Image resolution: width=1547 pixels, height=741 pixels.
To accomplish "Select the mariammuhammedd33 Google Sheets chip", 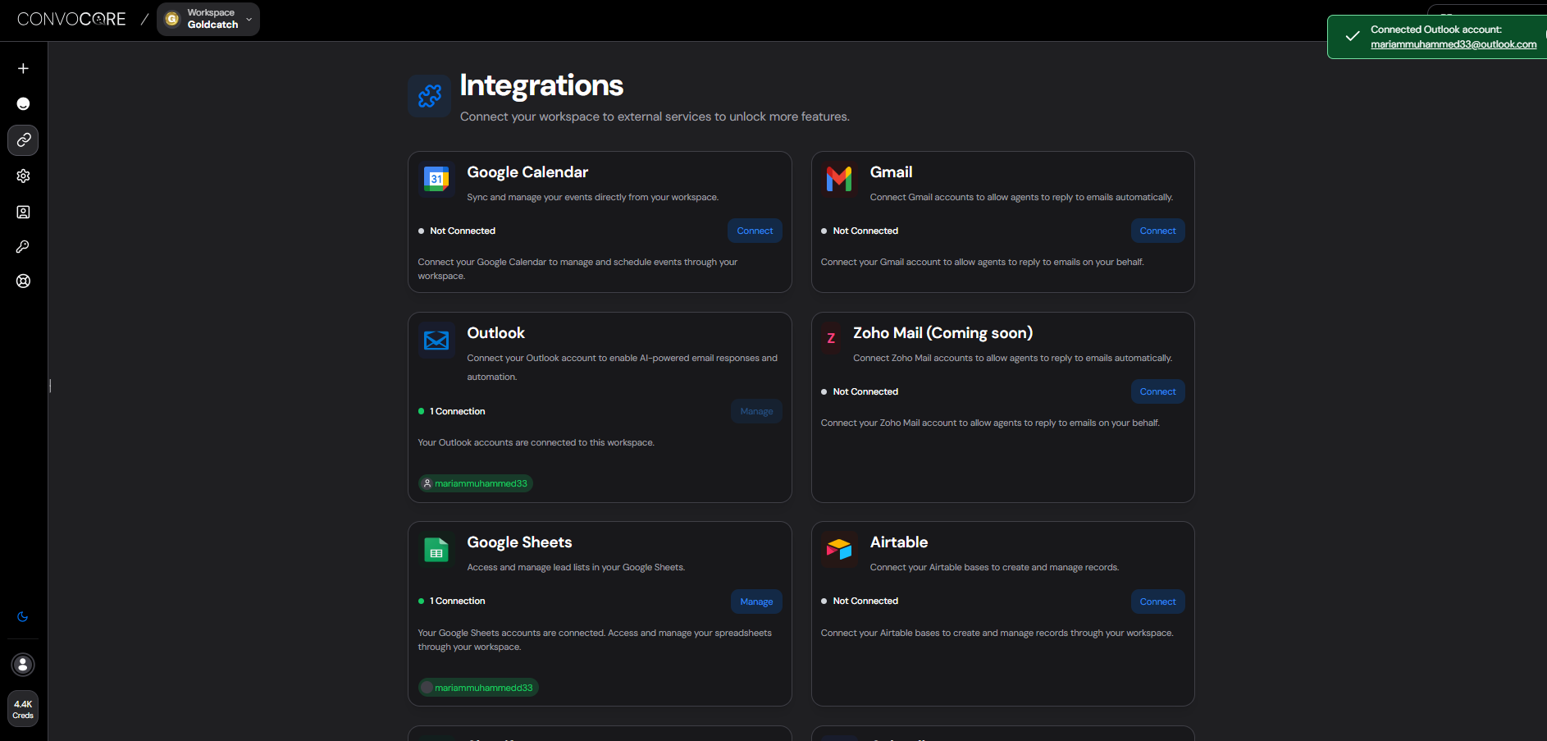I will pyautogui.click(x=479, y=688).
